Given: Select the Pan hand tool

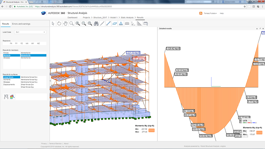Looking at the screenshot, I should pos(65,24).
